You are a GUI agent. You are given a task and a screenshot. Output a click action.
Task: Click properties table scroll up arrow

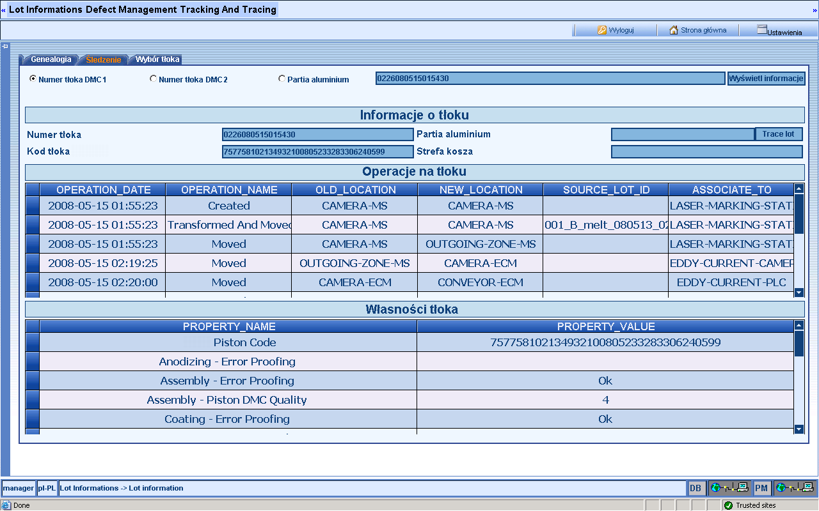coord(799,325)
